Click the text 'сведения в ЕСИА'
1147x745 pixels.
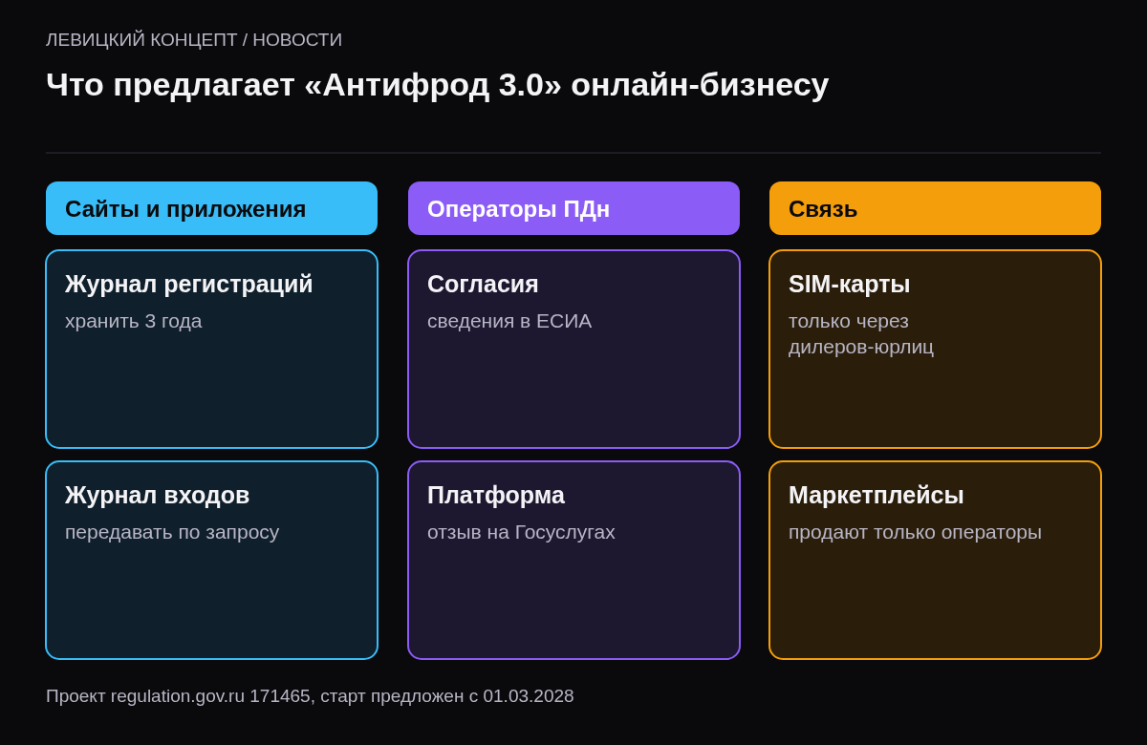click(x=509, y=321)
